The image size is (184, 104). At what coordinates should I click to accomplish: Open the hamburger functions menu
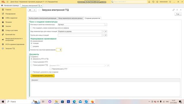[7, 2]
